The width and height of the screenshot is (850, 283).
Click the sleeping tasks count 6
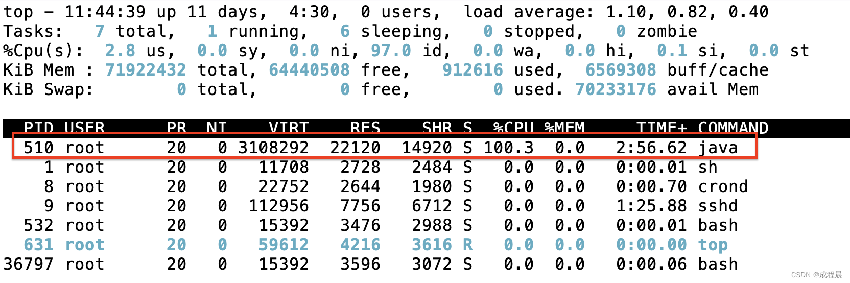[345, 31]
